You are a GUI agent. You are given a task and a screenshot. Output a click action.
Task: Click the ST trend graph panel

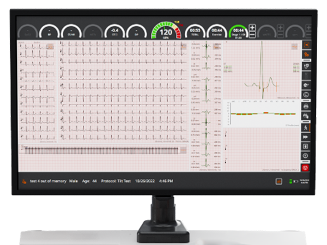pos(261,113)
